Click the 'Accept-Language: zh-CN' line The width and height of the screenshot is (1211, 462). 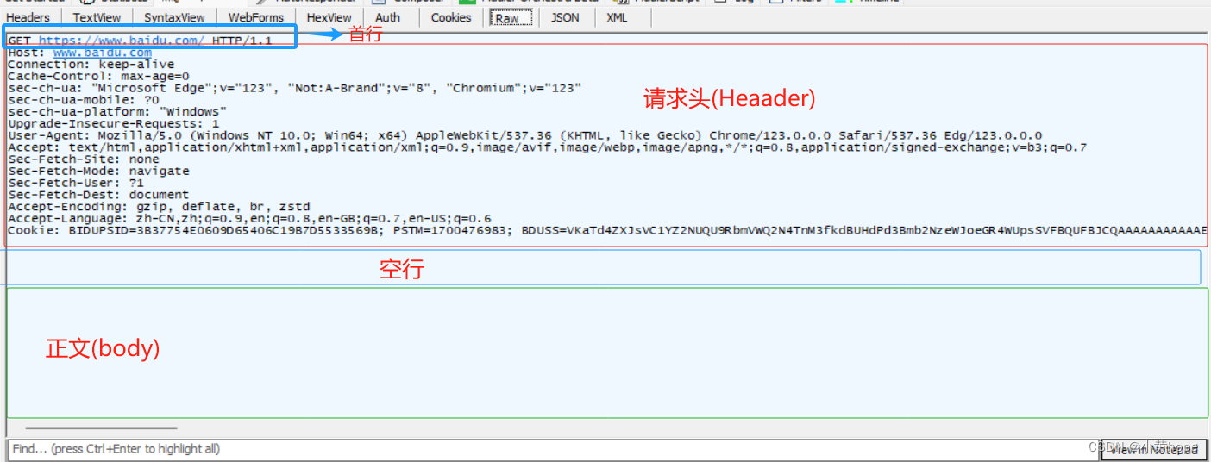pos(249,219)
